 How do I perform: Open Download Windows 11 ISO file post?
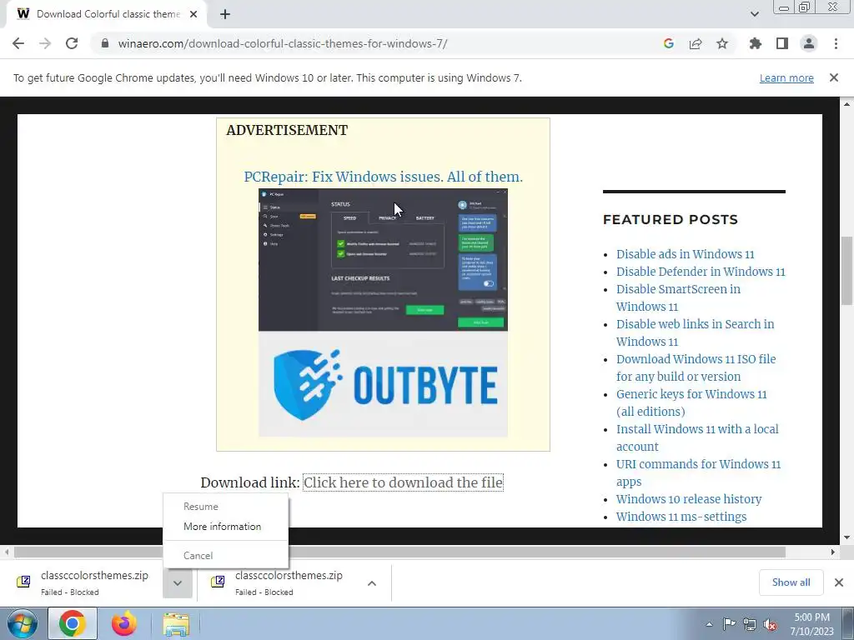click(x=696, y=367)
